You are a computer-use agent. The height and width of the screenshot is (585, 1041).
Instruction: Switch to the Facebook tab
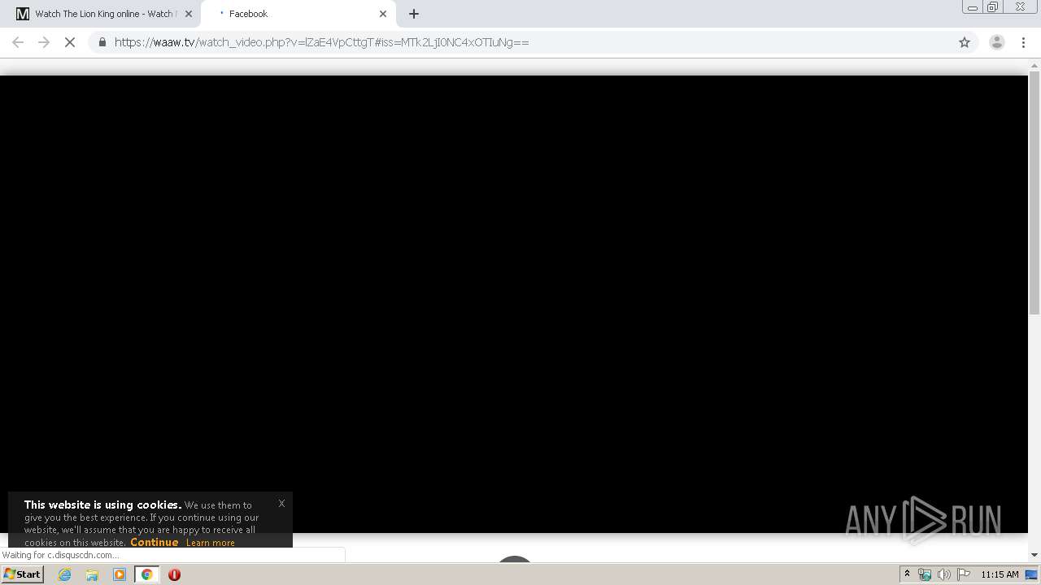pos(297,14)
